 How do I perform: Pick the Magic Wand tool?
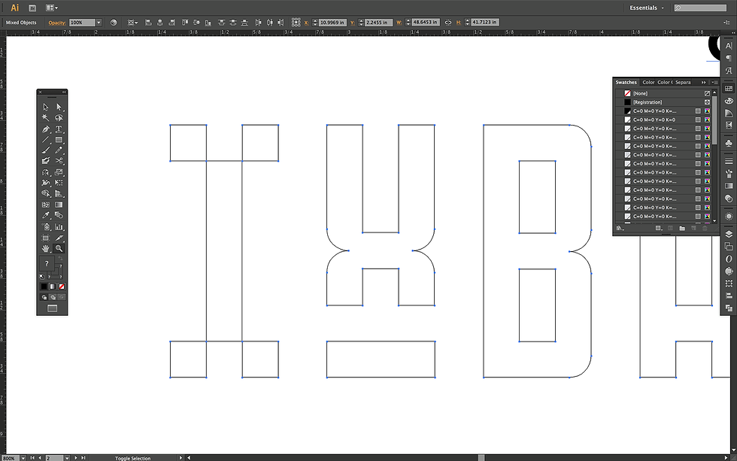[46, 118]
